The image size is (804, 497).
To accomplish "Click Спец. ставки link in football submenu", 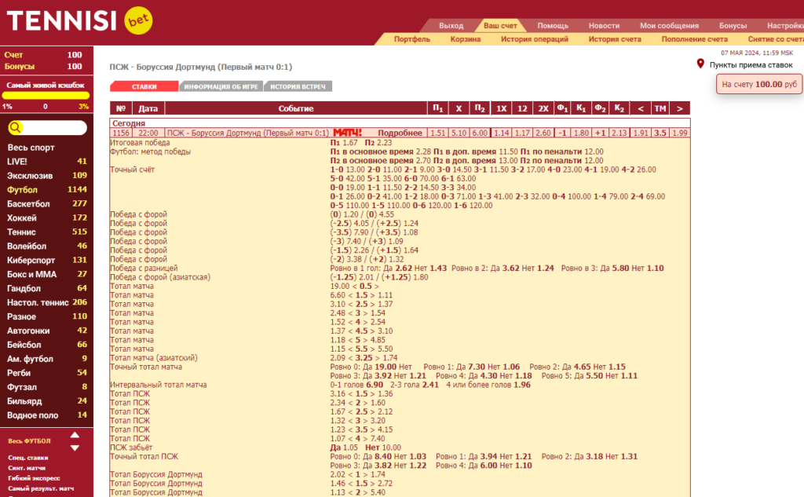I will tap(28, 458).
